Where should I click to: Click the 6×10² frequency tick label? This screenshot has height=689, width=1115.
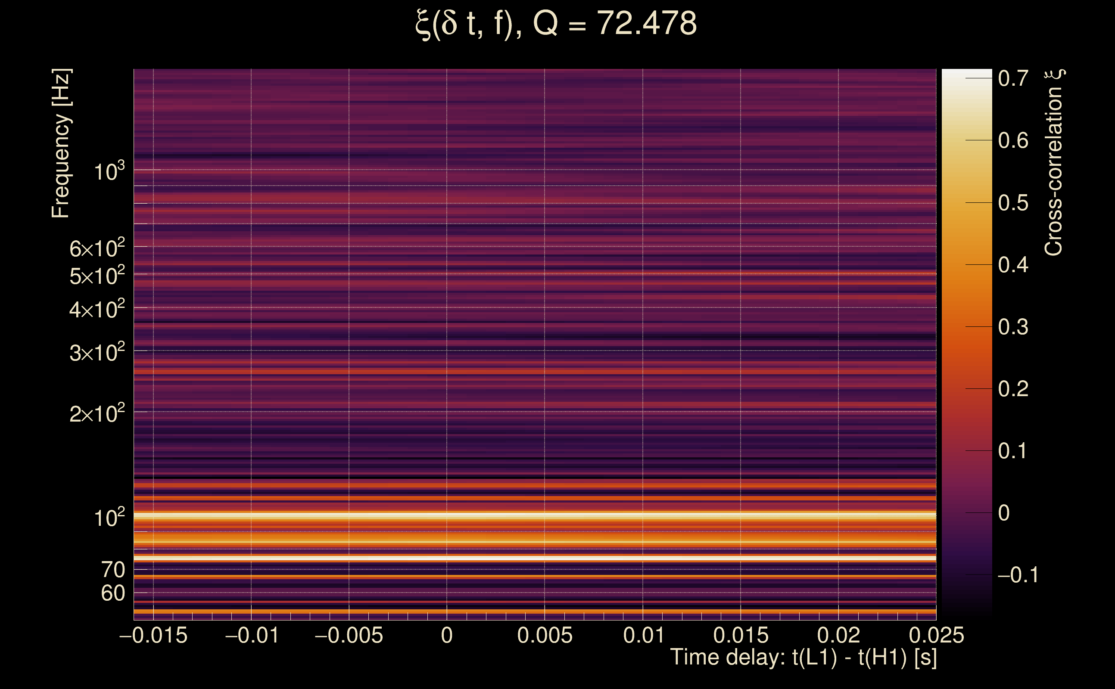97,248
